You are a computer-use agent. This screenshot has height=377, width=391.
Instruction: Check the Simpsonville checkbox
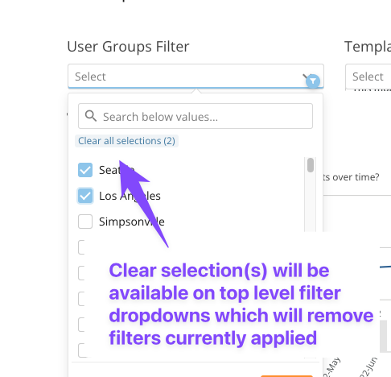point(85,222)
